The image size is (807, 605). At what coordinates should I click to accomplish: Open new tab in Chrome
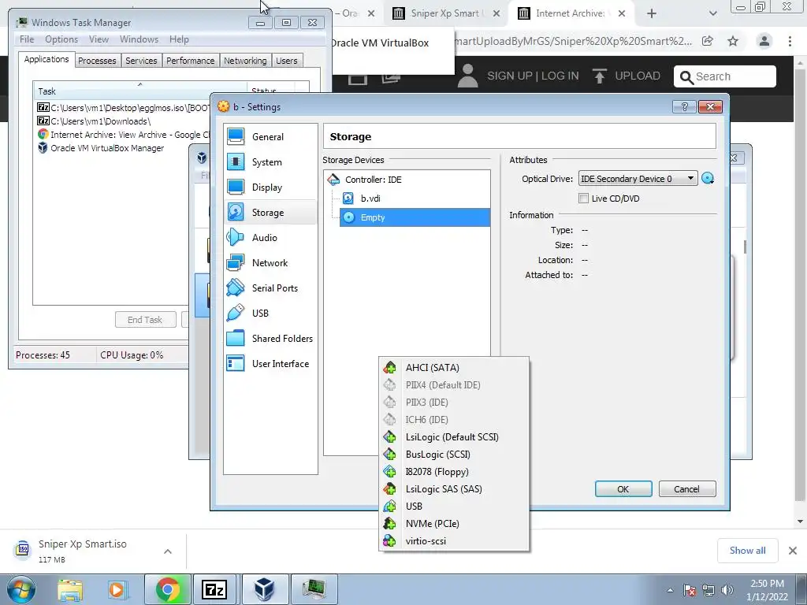652,13
